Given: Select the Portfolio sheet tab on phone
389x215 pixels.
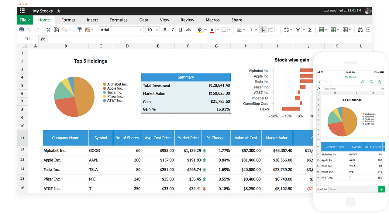Looking at the screenshot, I should pos(322,190).
